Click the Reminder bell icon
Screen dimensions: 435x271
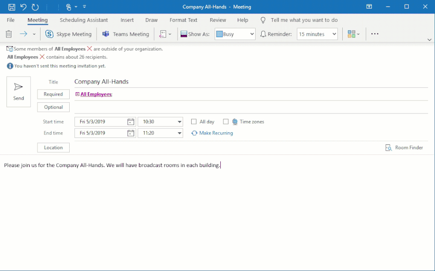263,34
